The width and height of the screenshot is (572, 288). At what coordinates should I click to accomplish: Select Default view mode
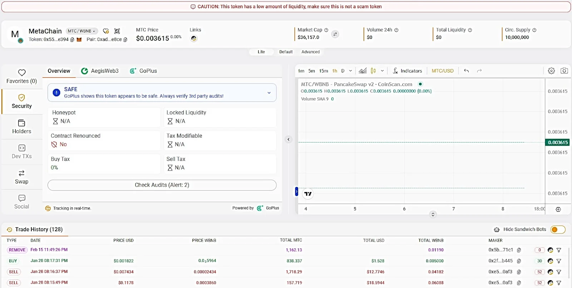click(x=286, y=52)
